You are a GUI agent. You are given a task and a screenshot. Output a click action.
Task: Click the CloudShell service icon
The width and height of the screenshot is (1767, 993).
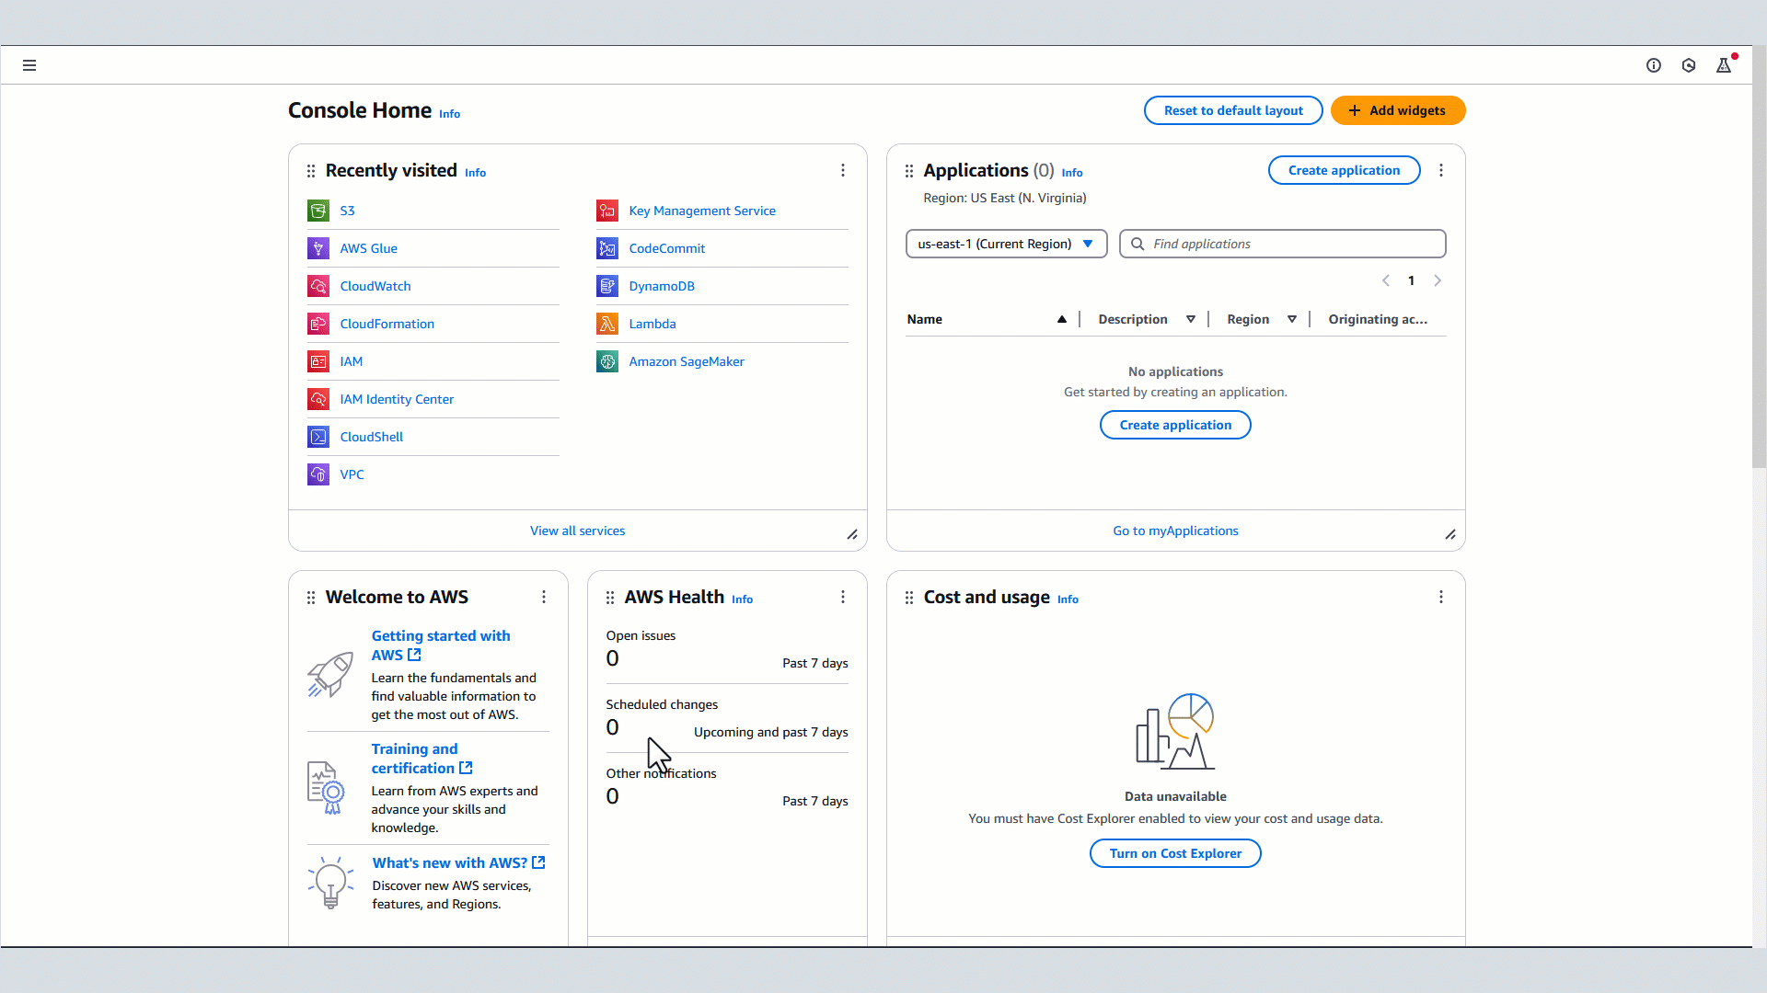coord(318,437)
